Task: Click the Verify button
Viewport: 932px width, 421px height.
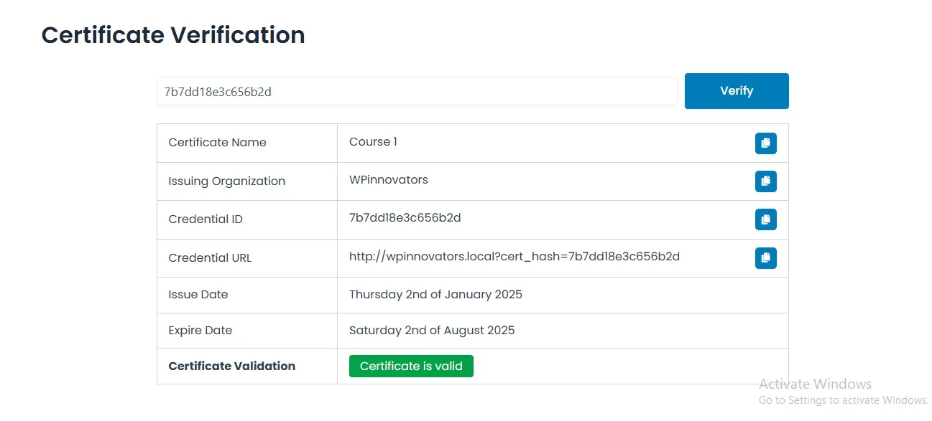Action: pos(736,90)
